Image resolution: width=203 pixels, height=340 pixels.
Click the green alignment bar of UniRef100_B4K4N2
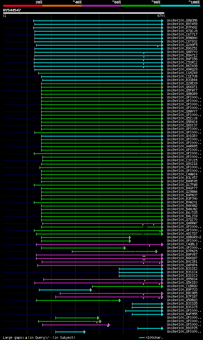(102, 206)
